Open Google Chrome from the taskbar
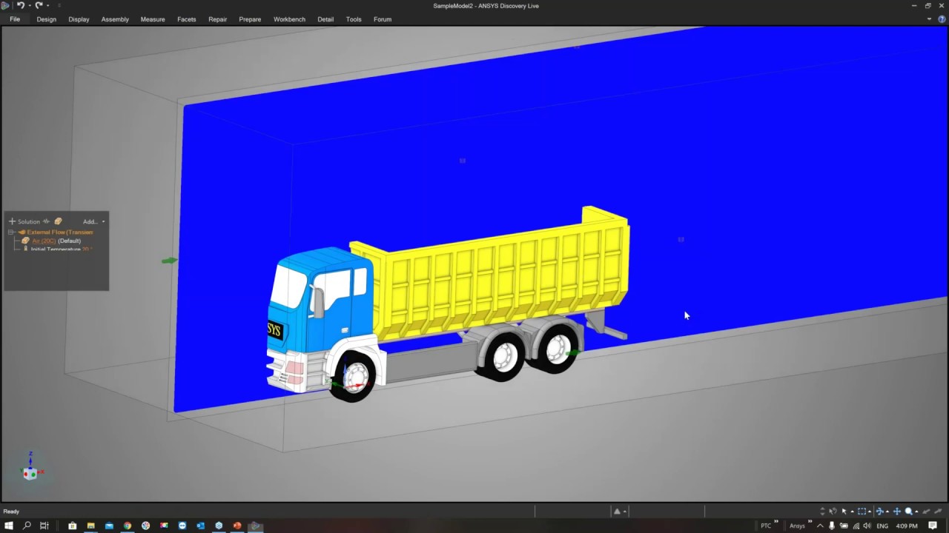The height and width of the screenshot is (533, 949). [x=128, y=526]
